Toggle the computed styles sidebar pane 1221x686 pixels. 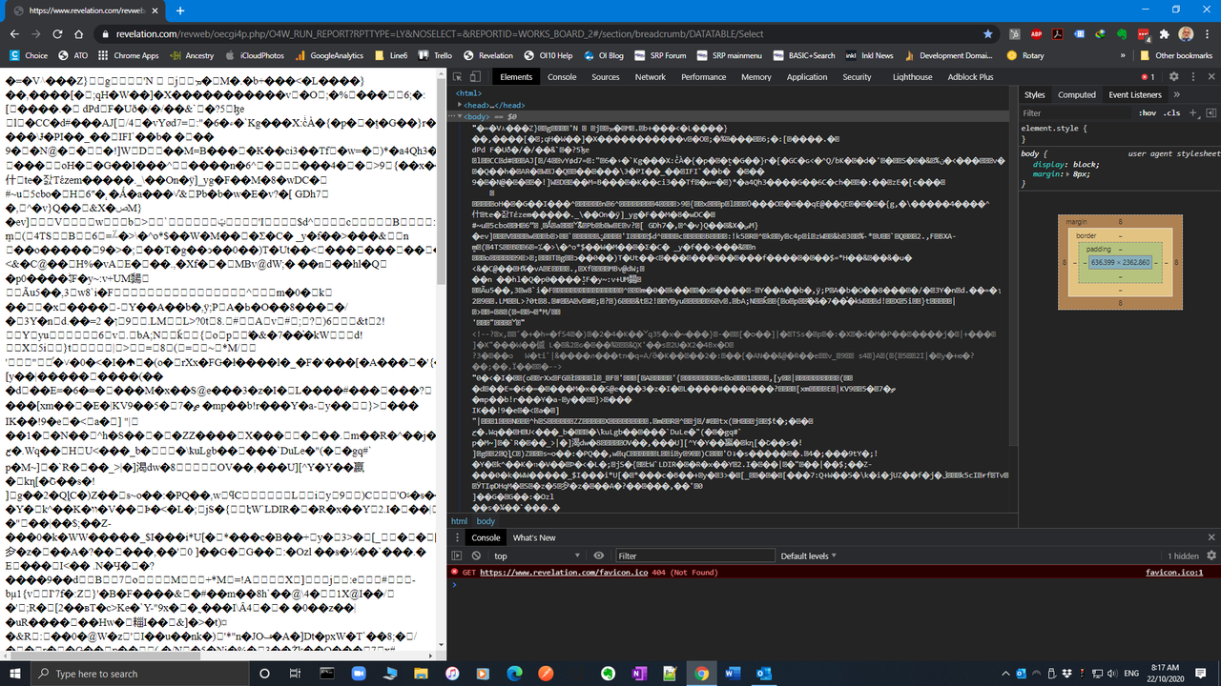(1211, 112)
